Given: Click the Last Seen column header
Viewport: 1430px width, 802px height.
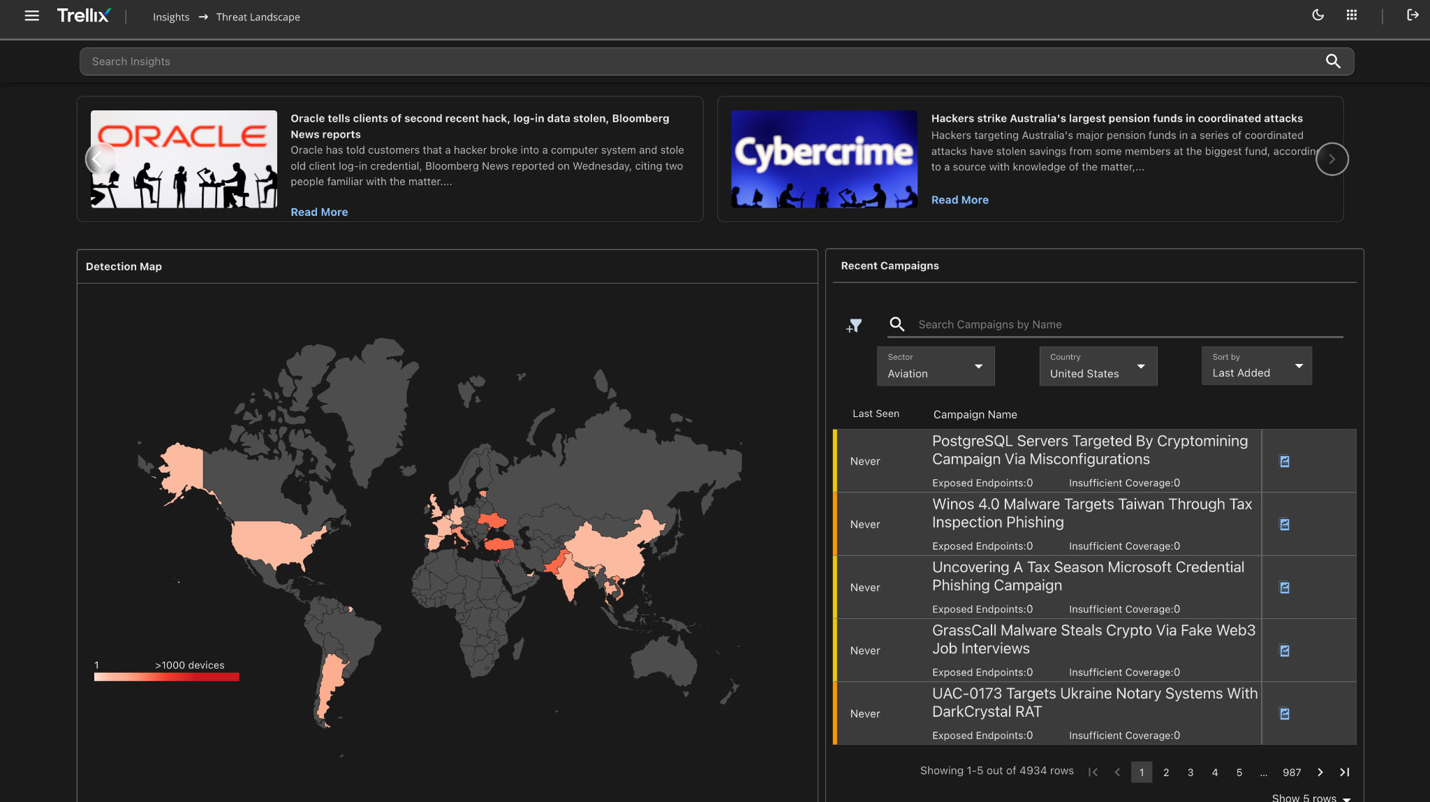Looking at the screenshot, I should coord(876,414).
